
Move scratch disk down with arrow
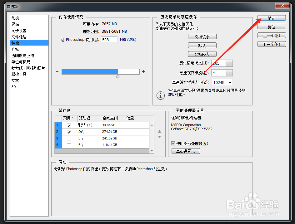[160, 137]
